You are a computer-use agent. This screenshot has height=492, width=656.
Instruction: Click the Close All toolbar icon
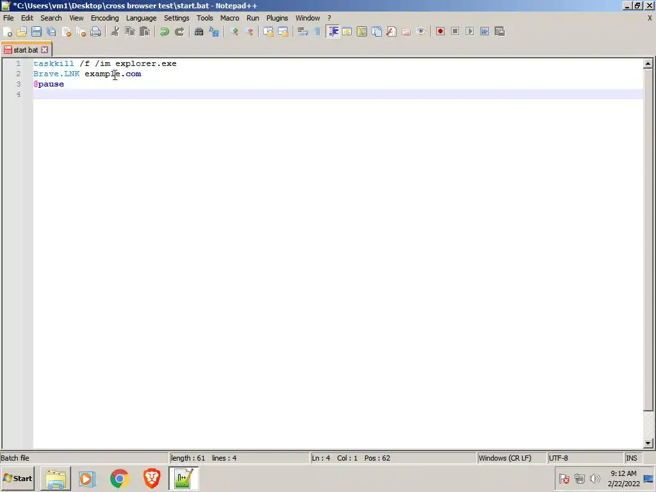81,32
